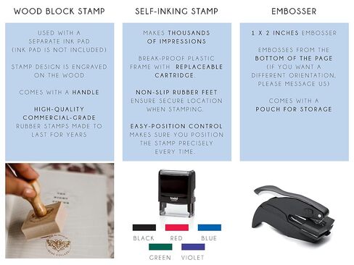Click the Embosser heading
This screenshot has height=265, width=354.
pyautogui.click(x=294, y=11)
